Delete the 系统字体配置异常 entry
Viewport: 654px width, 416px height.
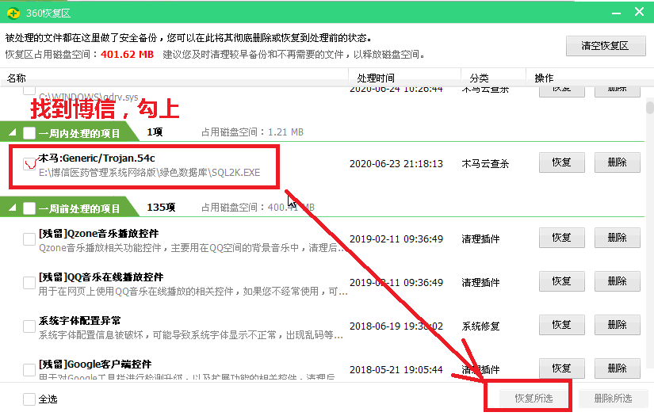click(x=618, y=325)
